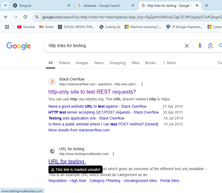Image resolution: width=222 pixels, height=193 pixels.
Task: Open the Youtube bookmark
Action: click(x=26, y=27)
